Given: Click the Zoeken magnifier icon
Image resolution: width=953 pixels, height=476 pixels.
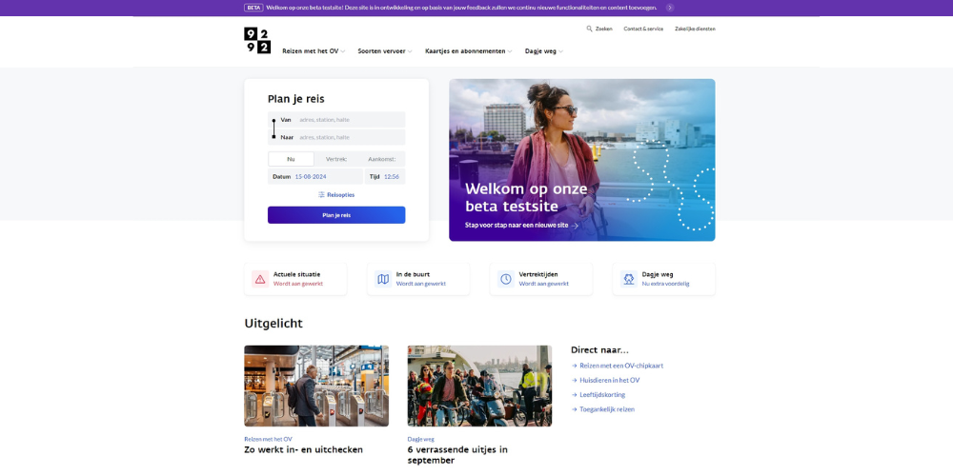Looking at the screenshot, I should click(x=590, y=29).
